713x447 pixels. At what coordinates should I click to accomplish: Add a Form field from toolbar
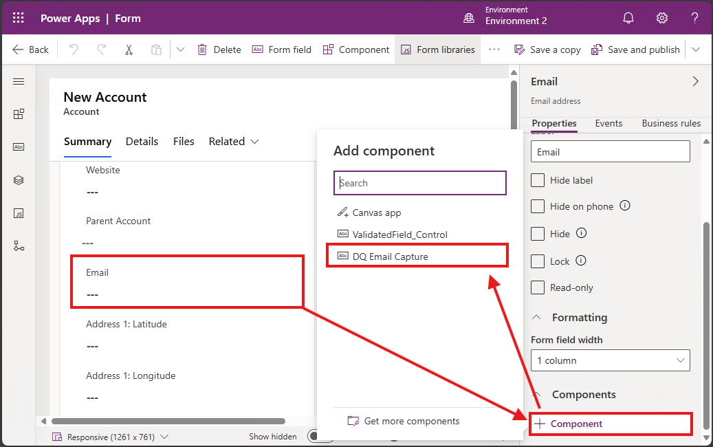tap(281, 50)
